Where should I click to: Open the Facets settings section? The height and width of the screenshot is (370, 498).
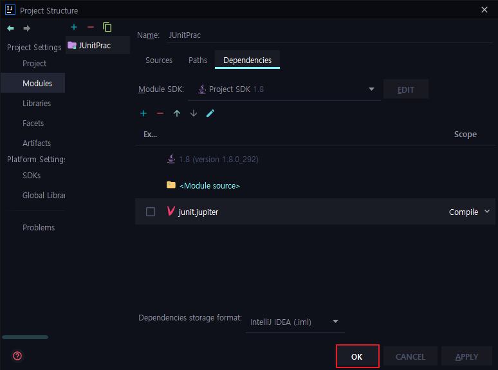(x=33, y=124)
